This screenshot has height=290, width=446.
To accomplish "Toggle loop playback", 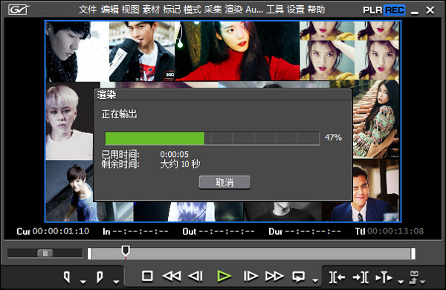I will point(298,277).
